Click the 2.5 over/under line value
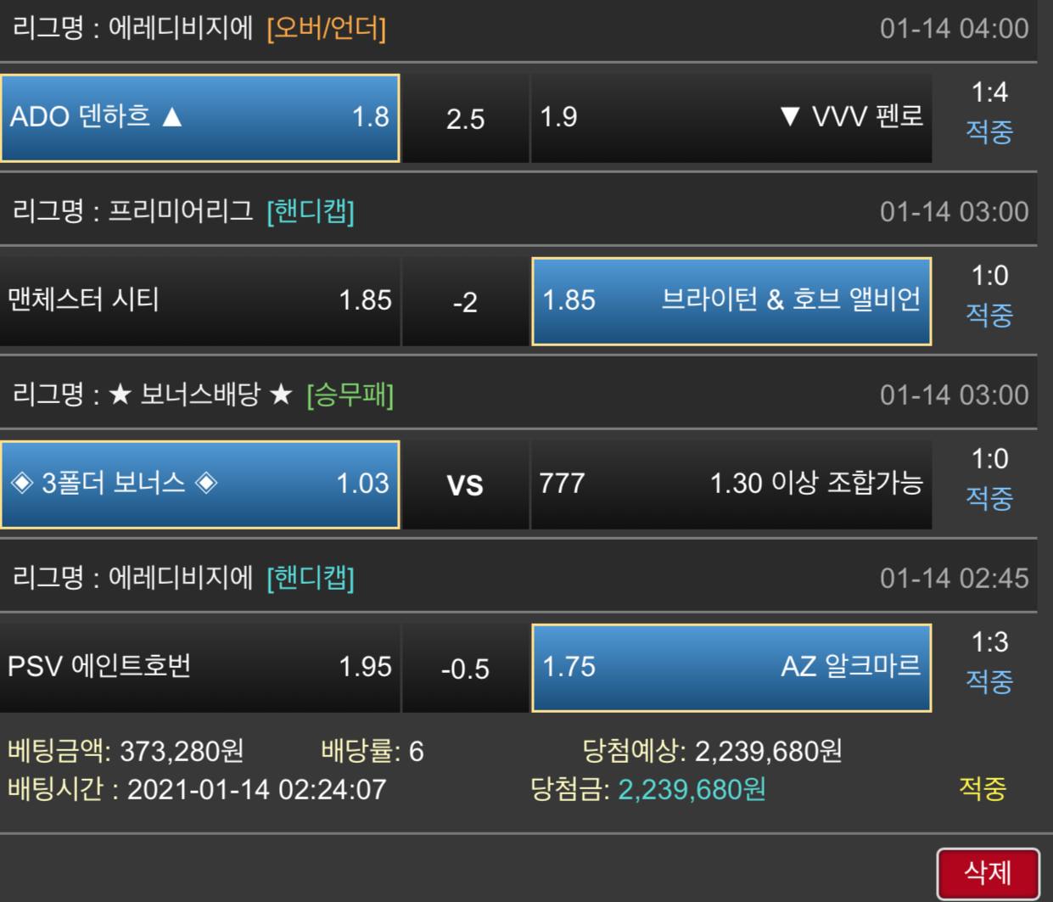The height and width of the screenshot is (902, 1053). (465, 119)
